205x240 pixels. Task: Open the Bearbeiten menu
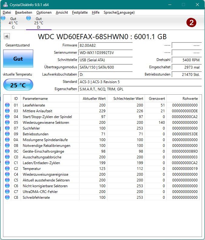click(24, 12)
